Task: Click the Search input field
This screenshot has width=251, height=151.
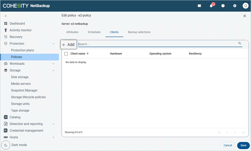Action: tap(156, 44)
